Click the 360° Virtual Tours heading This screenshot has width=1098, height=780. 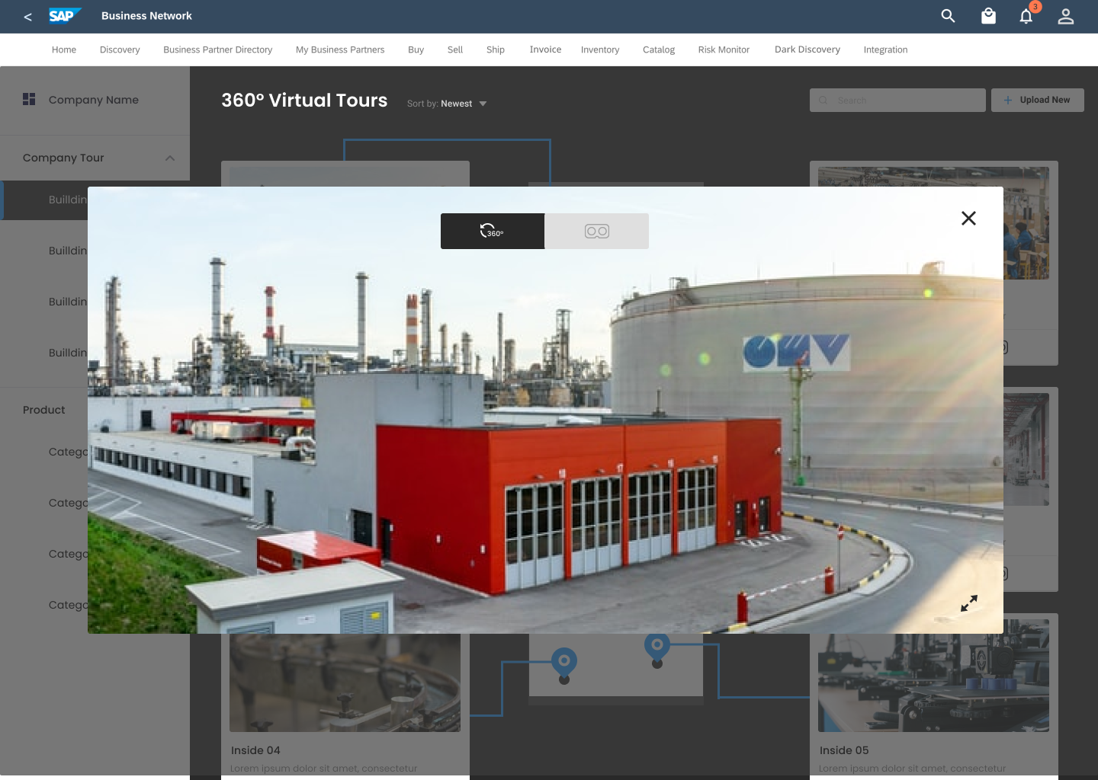pyautogui.click(x=304, y=101)
